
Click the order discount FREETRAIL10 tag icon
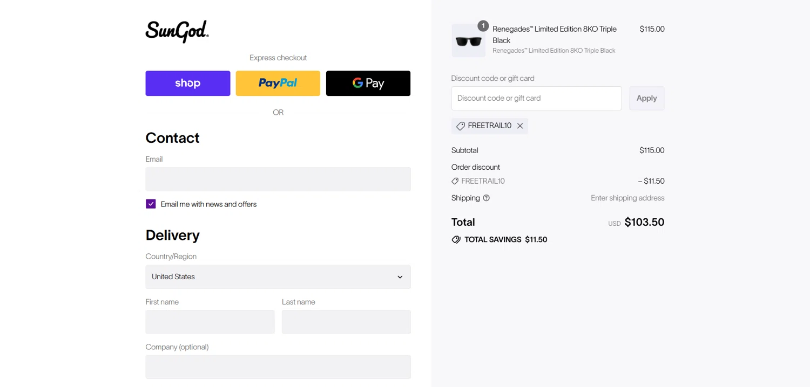pos(455,181)
